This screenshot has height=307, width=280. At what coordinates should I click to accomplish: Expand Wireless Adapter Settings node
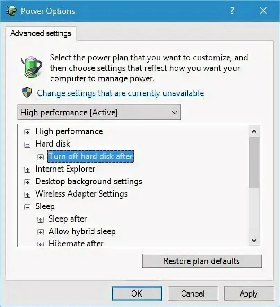27,195
